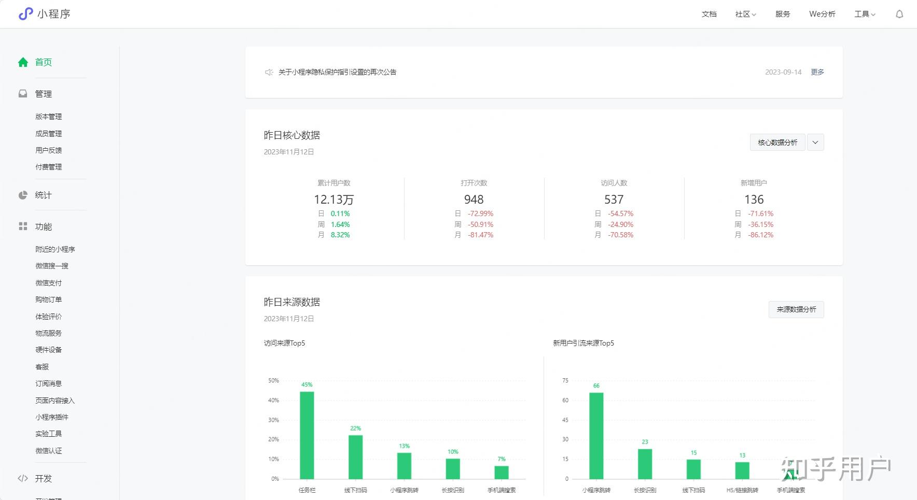917x500 pixels.
Task: Click the 开发 code brackets icon
Action: point(23,478)
